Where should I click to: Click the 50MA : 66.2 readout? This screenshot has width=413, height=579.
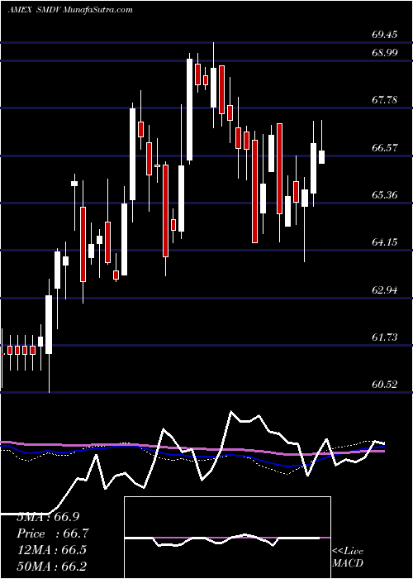coord(51,566)
